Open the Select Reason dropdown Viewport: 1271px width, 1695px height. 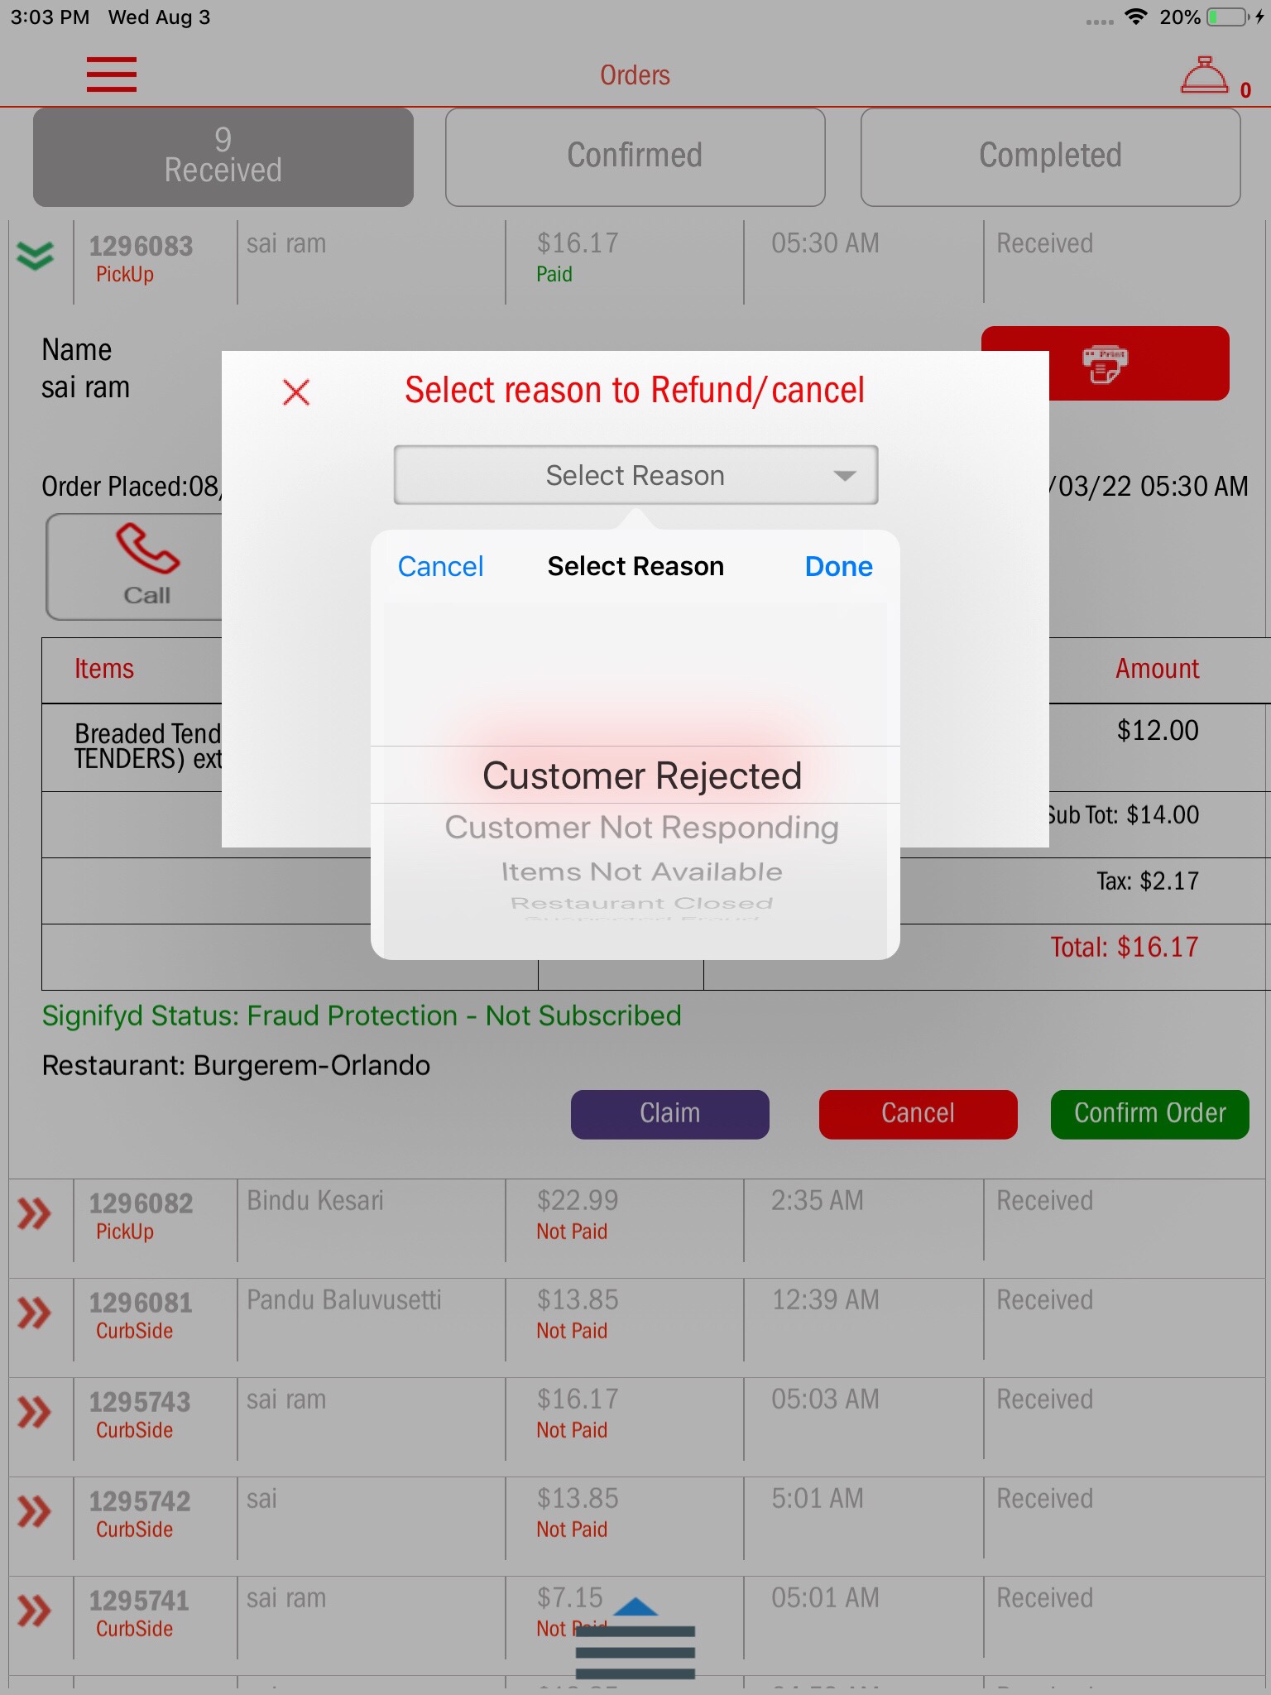635,475
